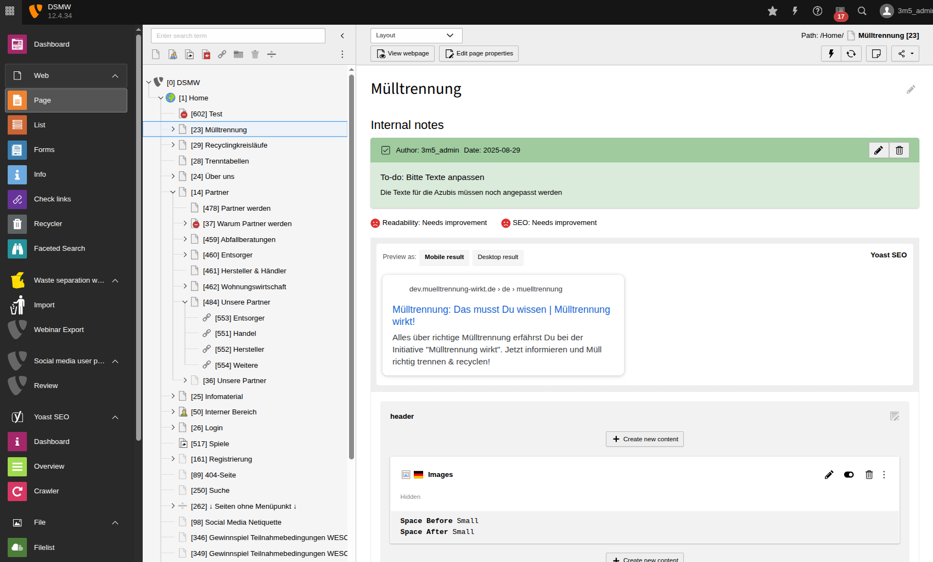Click Edit page properties button
The height and width of the screenshot is (562, 933).
pos(479,54)
